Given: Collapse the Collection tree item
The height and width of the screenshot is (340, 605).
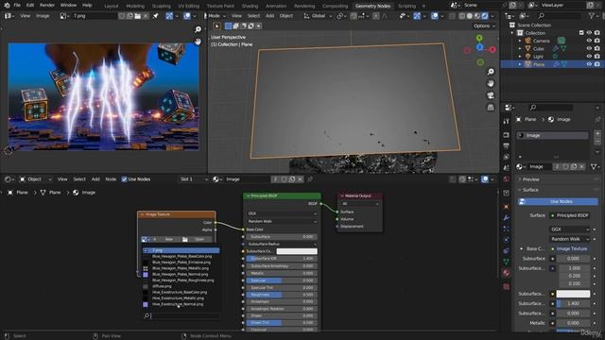Looking at the screenshot, I should tap(512, 33).
